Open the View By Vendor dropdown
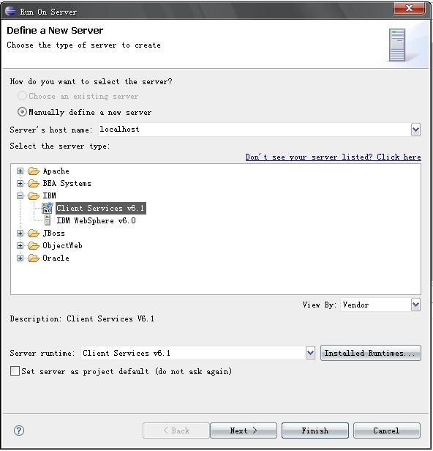The image size is (433, 451). pyautogui.click(x=415, y=305)
